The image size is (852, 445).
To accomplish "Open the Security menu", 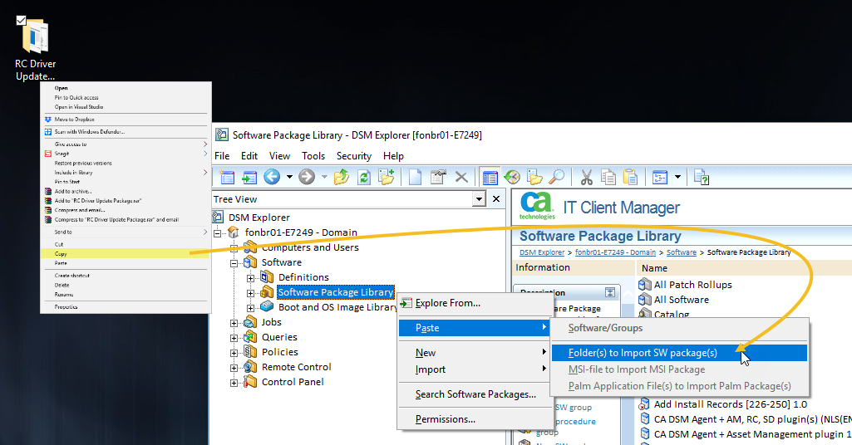I will point(353,155).
